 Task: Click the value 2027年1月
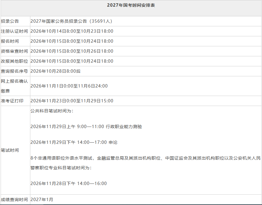pyautogui.click(x=42, y=200)
